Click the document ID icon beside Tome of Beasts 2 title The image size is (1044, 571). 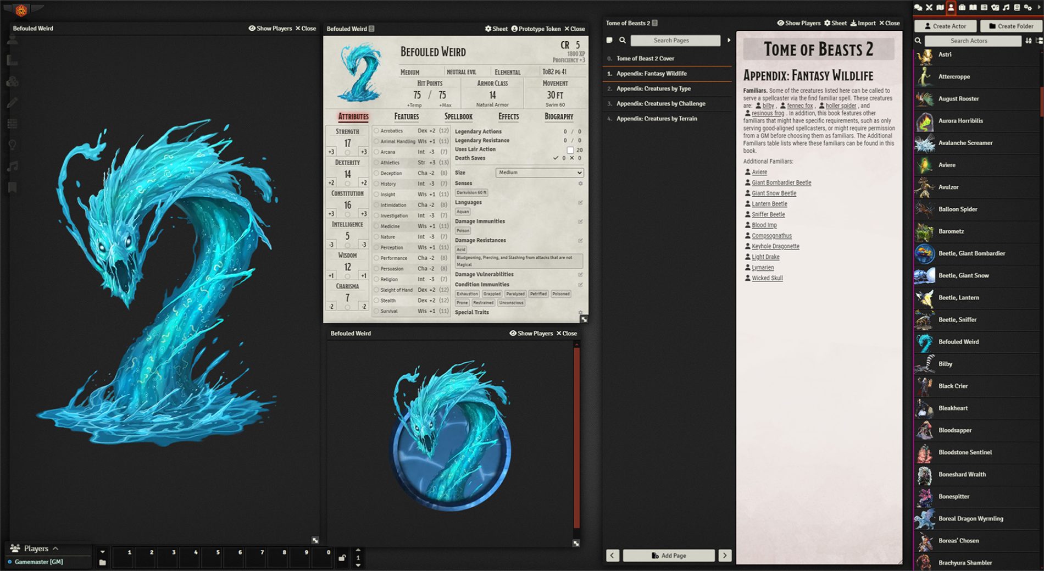tap(654, 23)
